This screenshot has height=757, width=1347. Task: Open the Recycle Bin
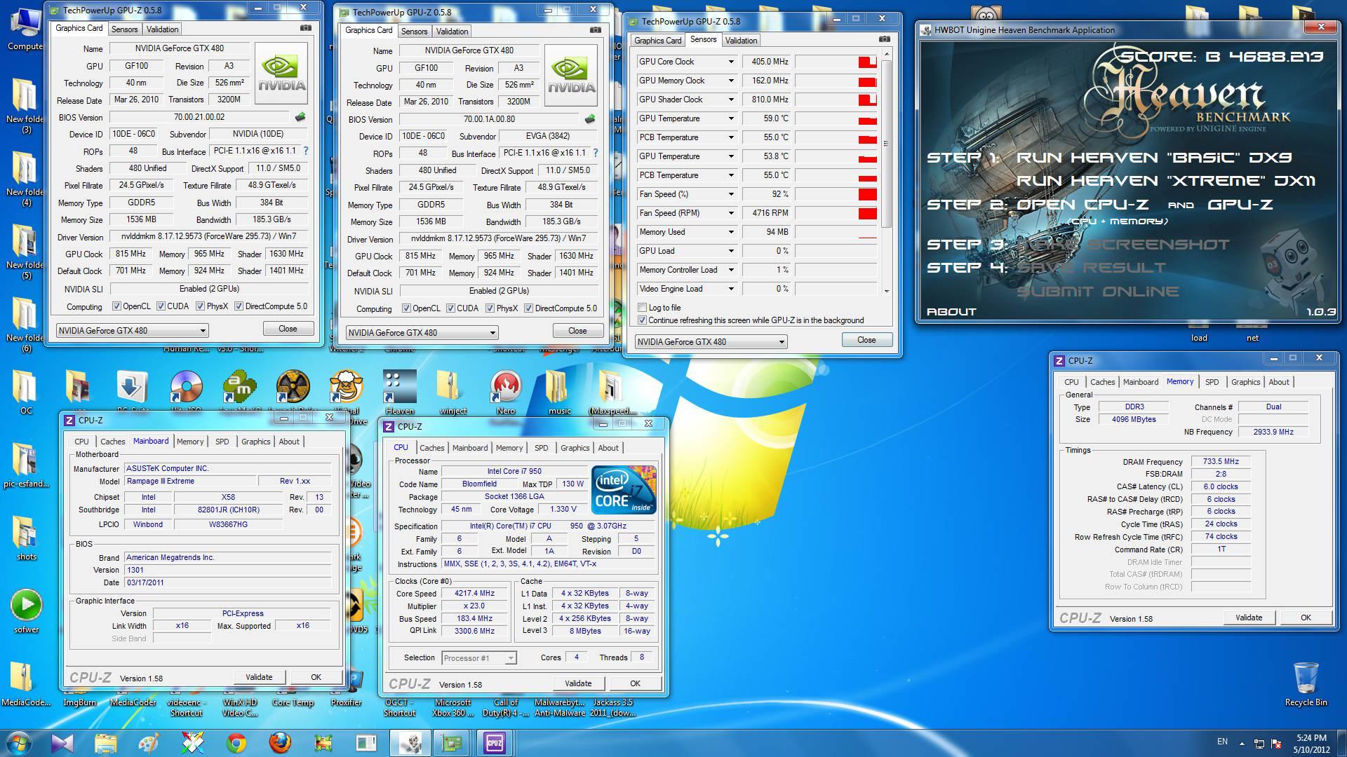(1306, 684)
